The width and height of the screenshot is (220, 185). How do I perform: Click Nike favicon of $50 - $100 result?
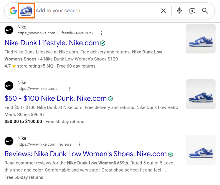pyautogui.click(x=9, y=86)
